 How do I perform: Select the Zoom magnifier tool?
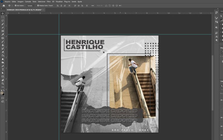tap(3, 84)
